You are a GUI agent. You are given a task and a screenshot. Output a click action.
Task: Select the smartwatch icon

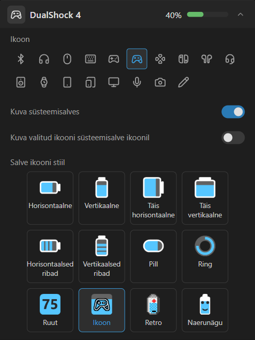44,82
